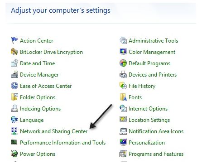The width and height of the screenshot is (202, 164).
Task: Open the Network and Sharing Center link
Action: [54, 131]
